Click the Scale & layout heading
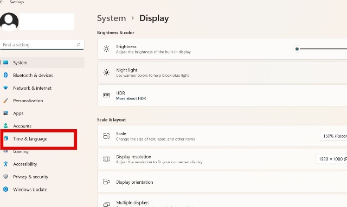 (x=111, y=119)
